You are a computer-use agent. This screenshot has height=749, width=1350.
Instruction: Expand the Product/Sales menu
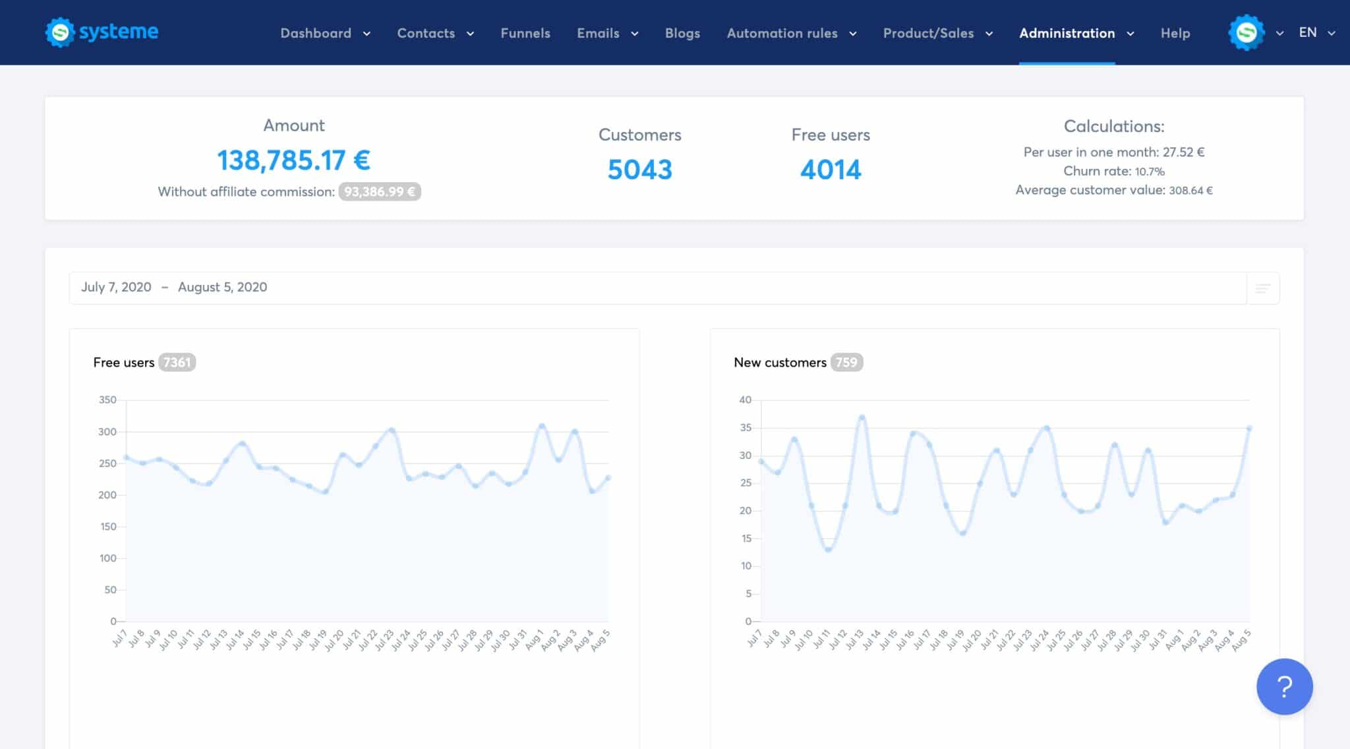(937, 33)
